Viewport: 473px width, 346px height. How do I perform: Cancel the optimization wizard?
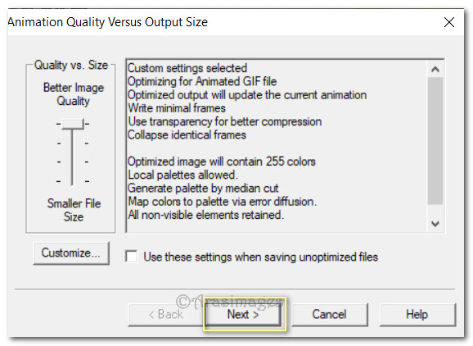click(330, 314)
